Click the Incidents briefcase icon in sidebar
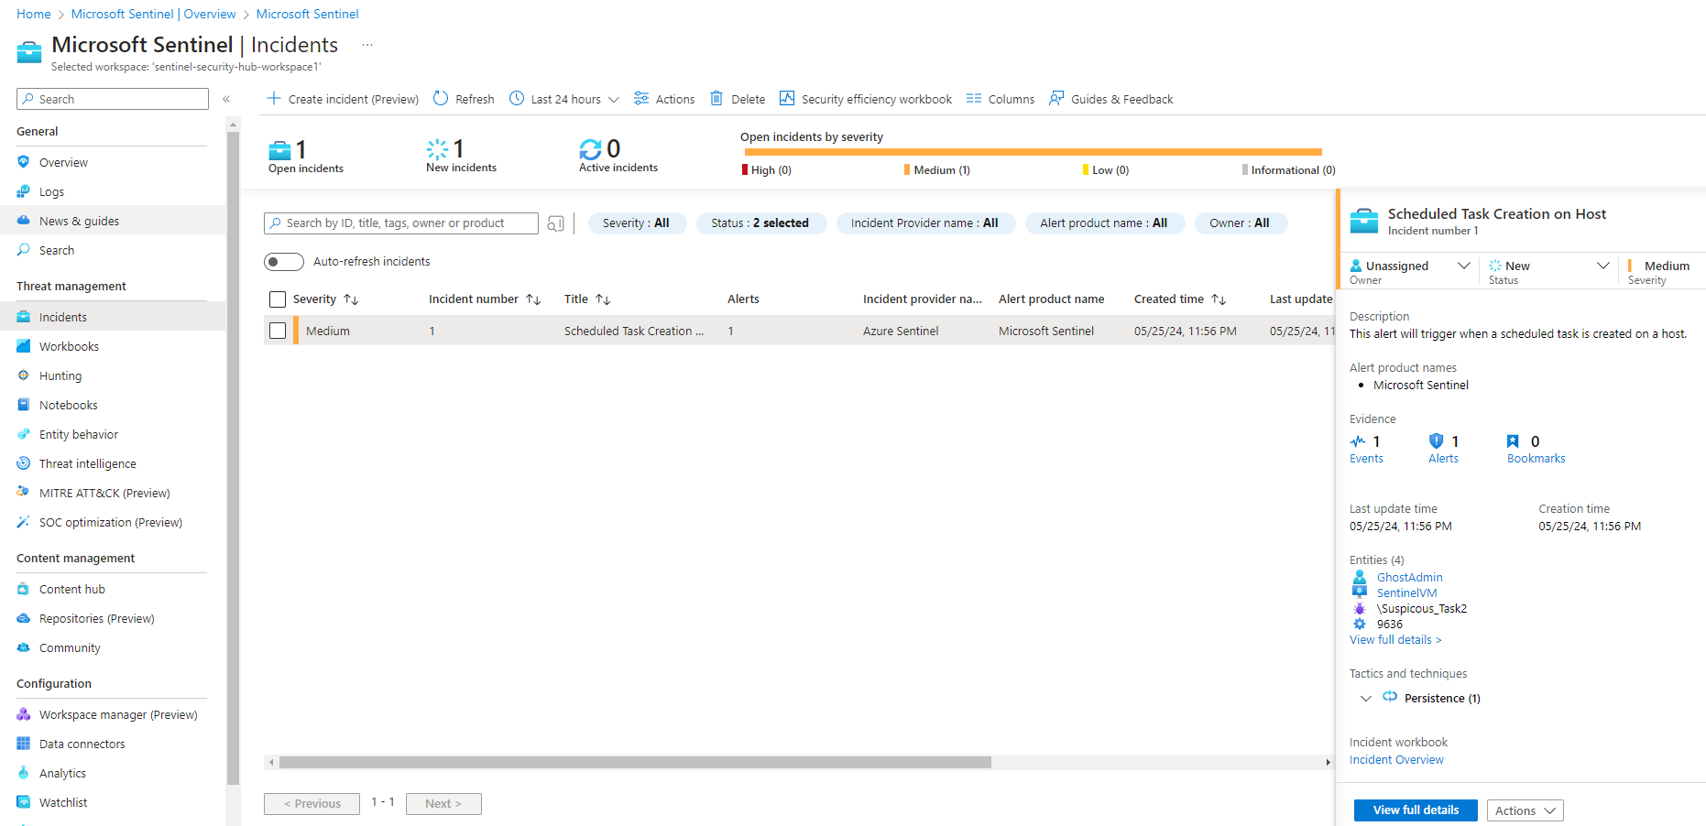Viewport: 1706px width, 826px height. click(x=24, y=317)
